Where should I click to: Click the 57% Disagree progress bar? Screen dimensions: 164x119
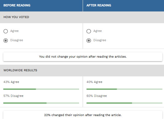(x=41, y=103)
